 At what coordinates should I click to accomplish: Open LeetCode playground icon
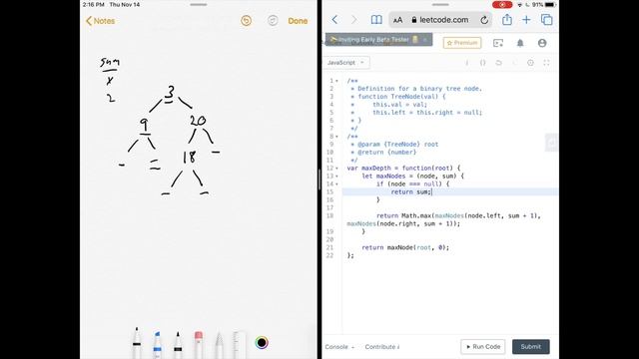pos(498,43)
